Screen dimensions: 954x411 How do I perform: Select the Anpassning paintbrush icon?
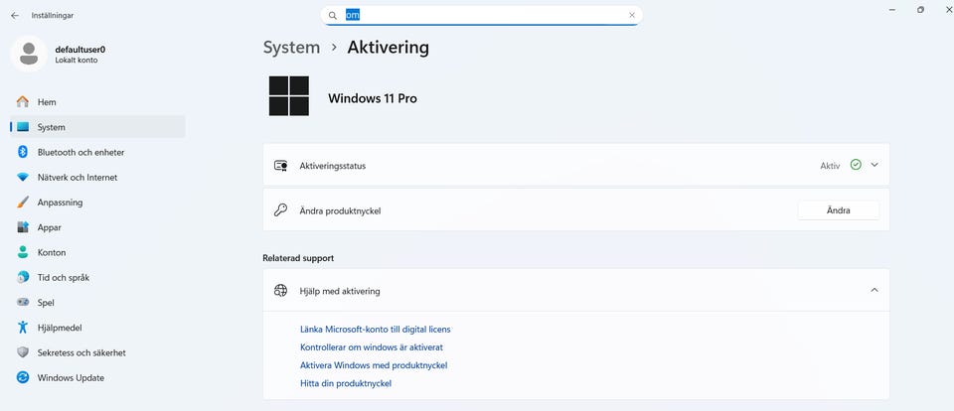pyautogui.click(x=23, y=202)
